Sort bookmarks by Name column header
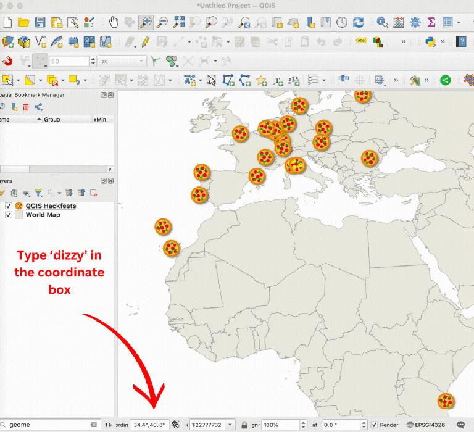Viewport: 474px width, 432px height. pos(20,119)
